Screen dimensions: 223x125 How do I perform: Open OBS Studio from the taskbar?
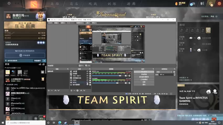click(77, 122)
